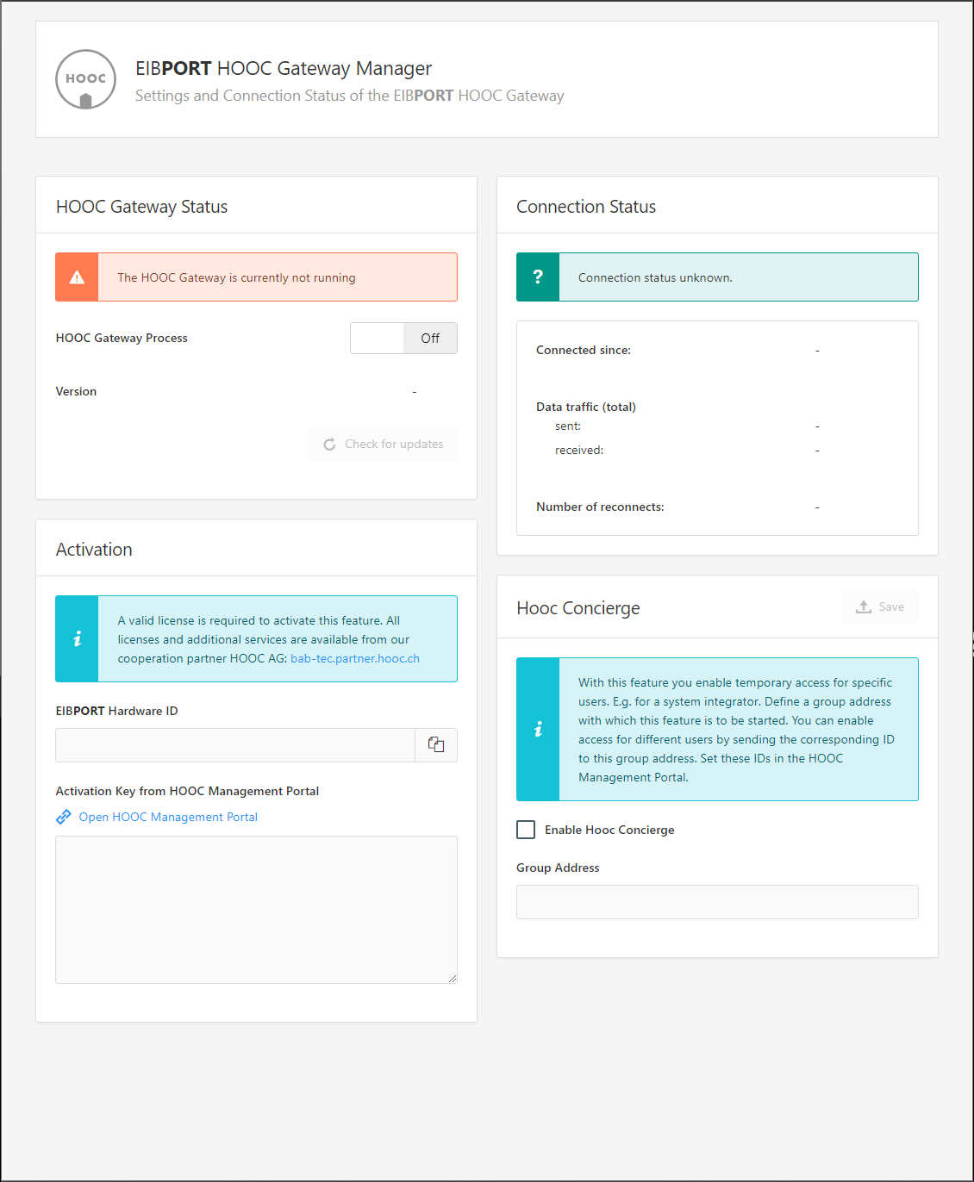Toggle the HOOC Gateway Process switch
The width and height of the screenshot is (974, 1182).
coord(403,339)
